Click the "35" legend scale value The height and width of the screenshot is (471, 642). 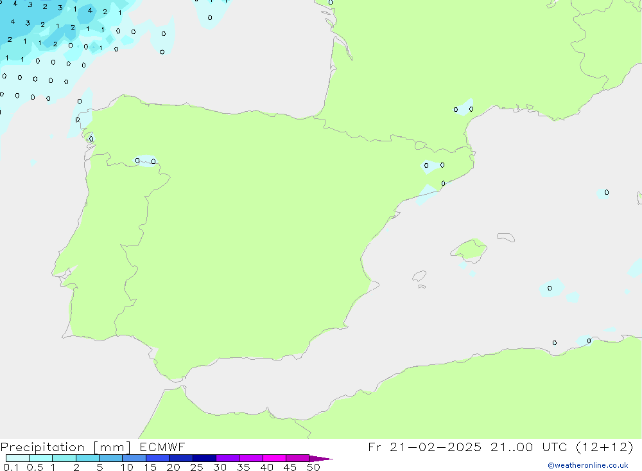pos(243,467)
